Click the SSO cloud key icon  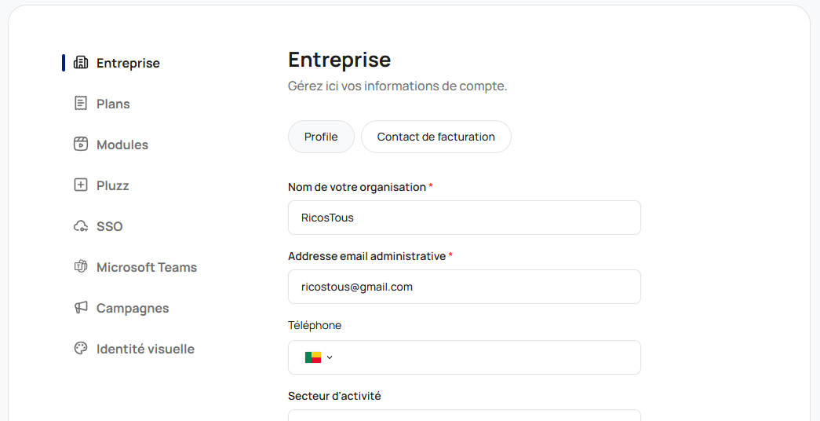coord(81,226)
